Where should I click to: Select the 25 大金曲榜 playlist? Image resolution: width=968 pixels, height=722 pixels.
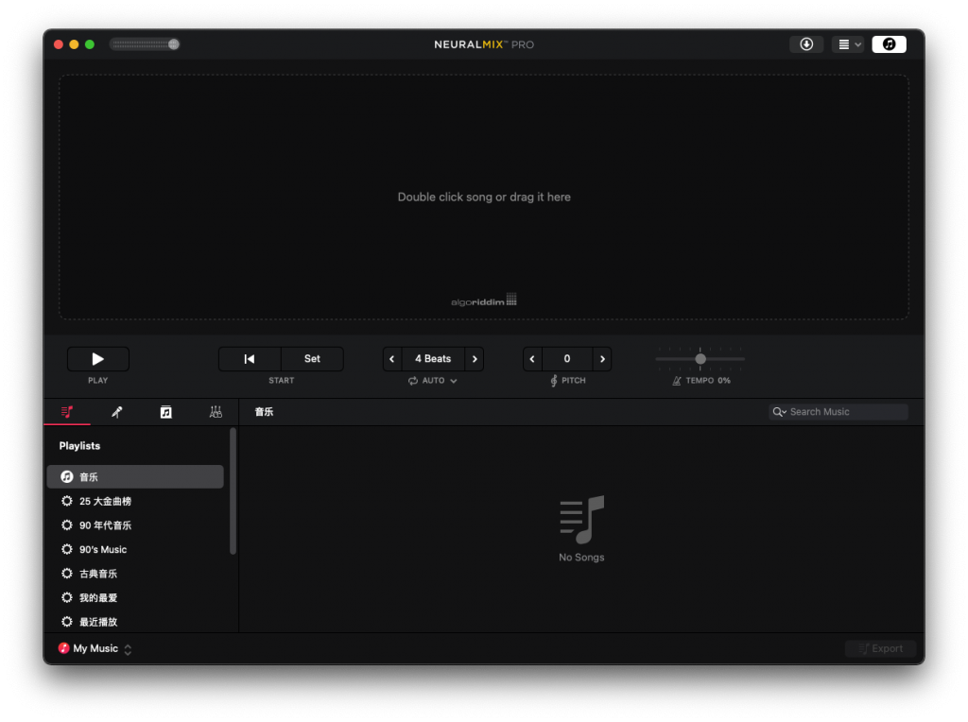click(135, 501)
